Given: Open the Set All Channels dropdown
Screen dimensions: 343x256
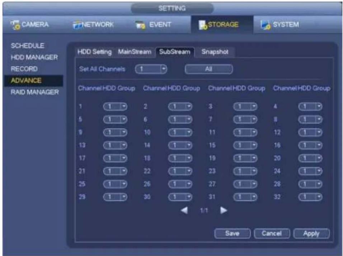Looking at the screenshot, I should coord(151,69).
